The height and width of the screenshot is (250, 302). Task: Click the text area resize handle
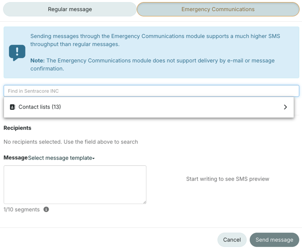[144, 202]
